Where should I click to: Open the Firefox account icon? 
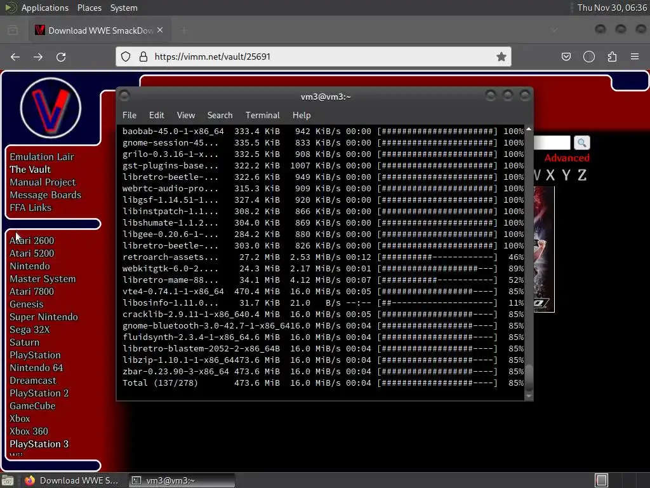click(589, 57)
